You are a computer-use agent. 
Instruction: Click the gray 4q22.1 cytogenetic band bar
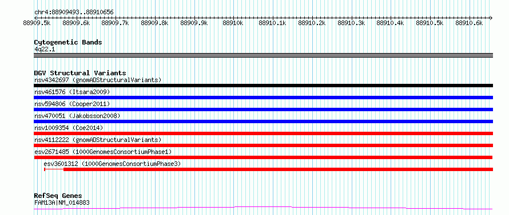(x=263, y=55)
